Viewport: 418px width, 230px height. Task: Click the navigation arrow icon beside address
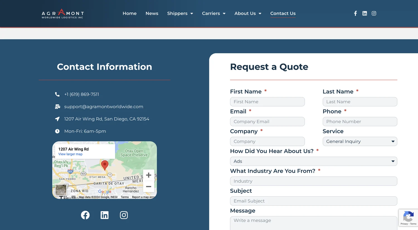tap(57, 119)
